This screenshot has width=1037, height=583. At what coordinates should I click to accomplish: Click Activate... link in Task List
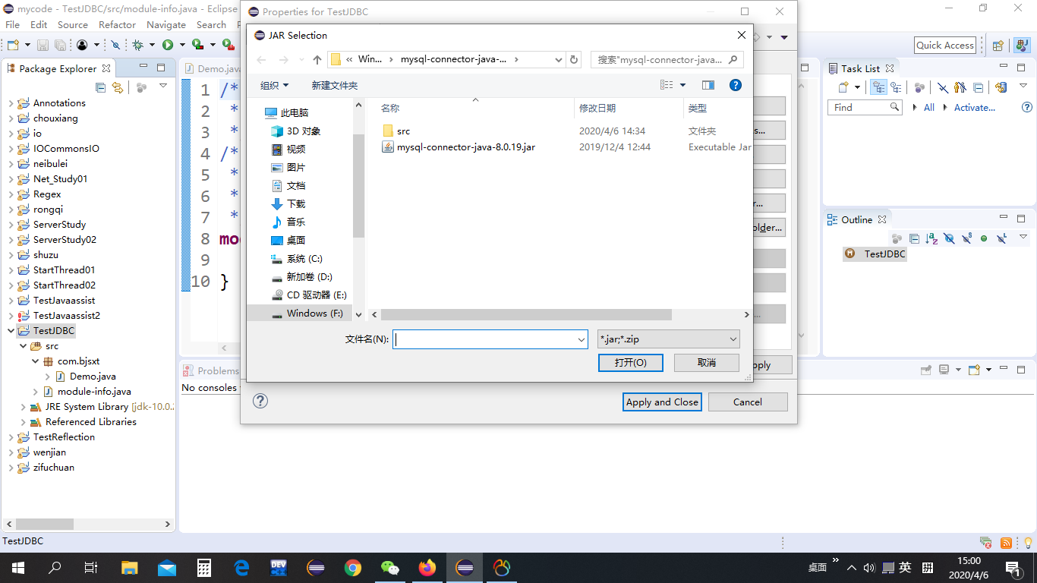(975, 108)
